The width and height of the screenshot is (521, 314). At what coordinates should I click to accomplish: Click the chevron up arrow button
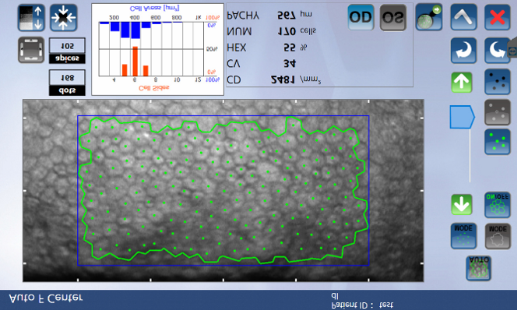[x=464, y=17]
